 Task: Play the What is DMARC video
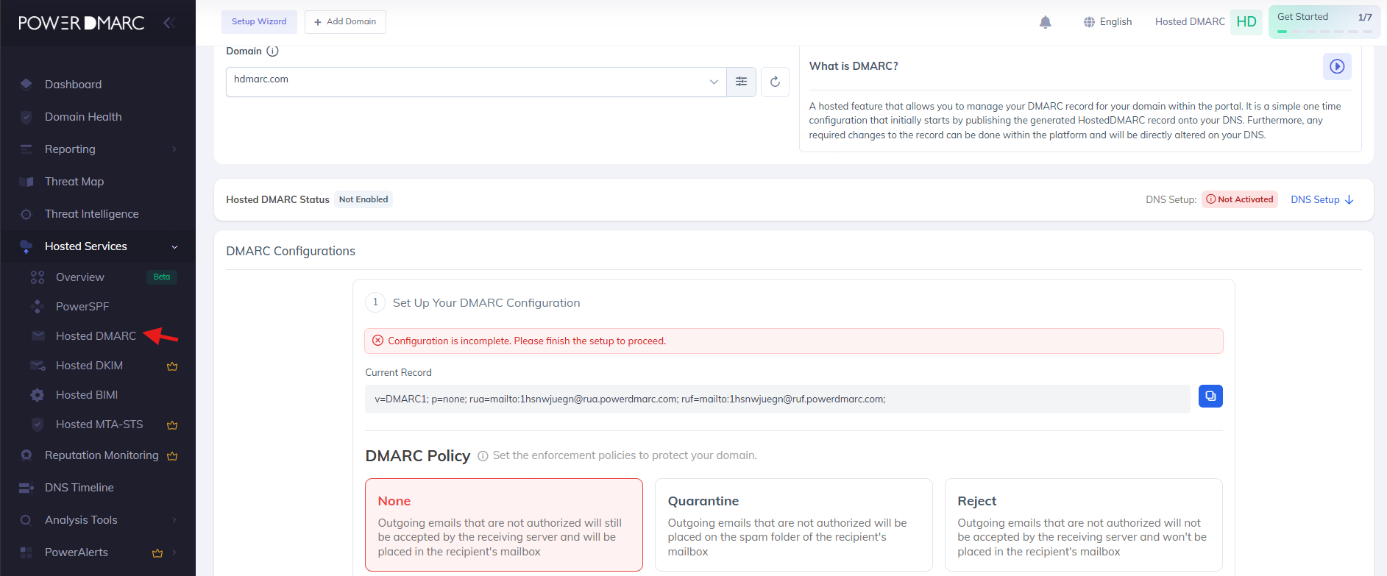1337,66
